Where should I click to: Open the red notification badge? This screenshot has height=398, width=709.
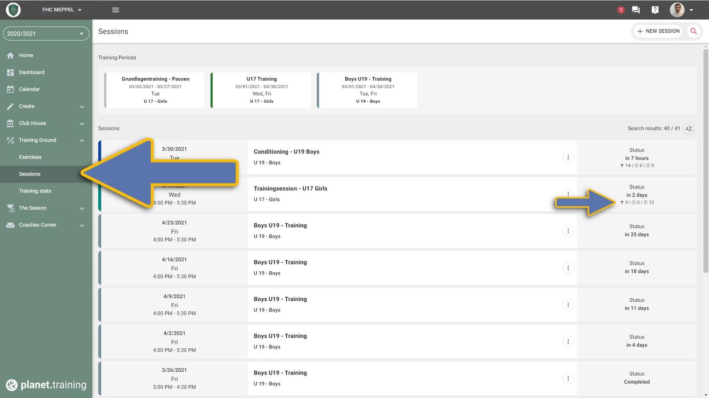tap(621, 10)
